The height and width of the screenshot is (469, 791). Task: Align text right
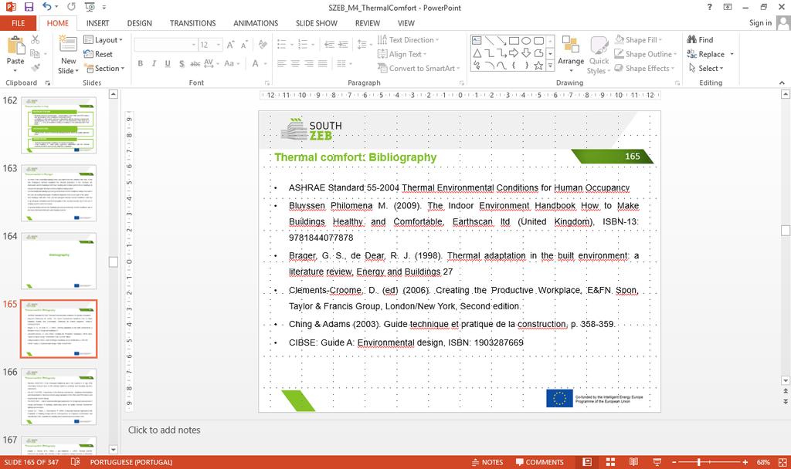(309, 63)
